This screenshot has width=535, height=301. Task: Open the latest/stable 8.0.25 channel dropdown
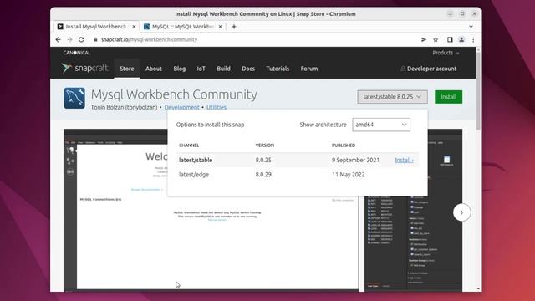tap(392, 97)
